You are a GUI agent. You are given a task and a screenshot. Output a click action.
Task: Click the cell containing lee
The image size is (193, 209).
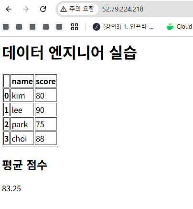22,110
